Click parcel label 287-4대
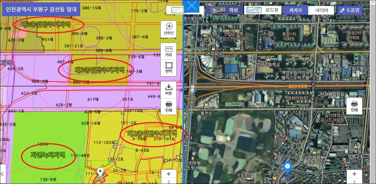The width and height of the screenshot is (376, 184). [x=140, y=37]
